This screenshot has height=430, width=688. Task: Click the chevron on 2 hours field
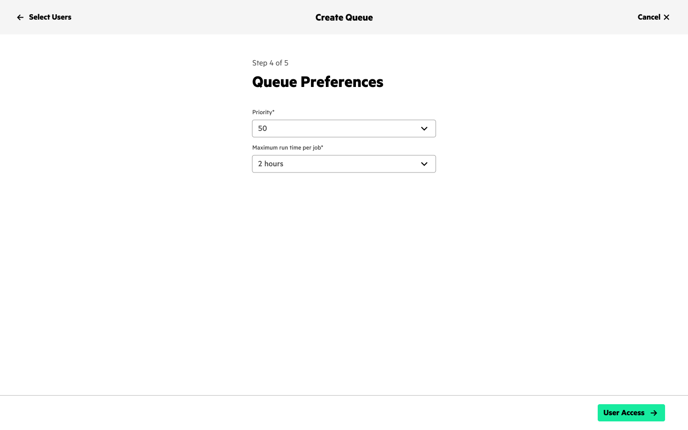(x=424, y=164)
